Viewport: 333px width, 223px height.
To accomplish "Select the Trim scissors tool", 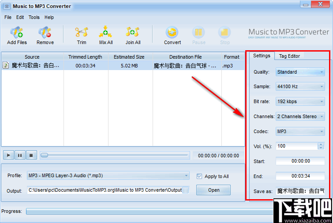I will [82, 32].
